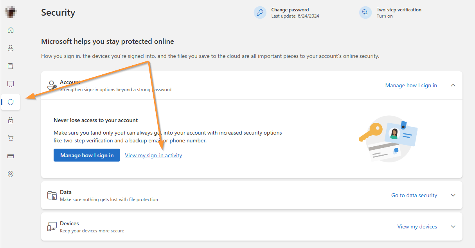The width and height of the screenshot is (475, 248).
Task: Open the profile avatar at top of sidebar
Action: coord(11,12)
